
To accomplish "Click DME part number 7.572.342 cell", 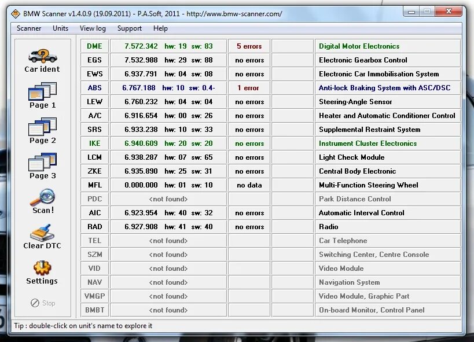I will 168,46.
